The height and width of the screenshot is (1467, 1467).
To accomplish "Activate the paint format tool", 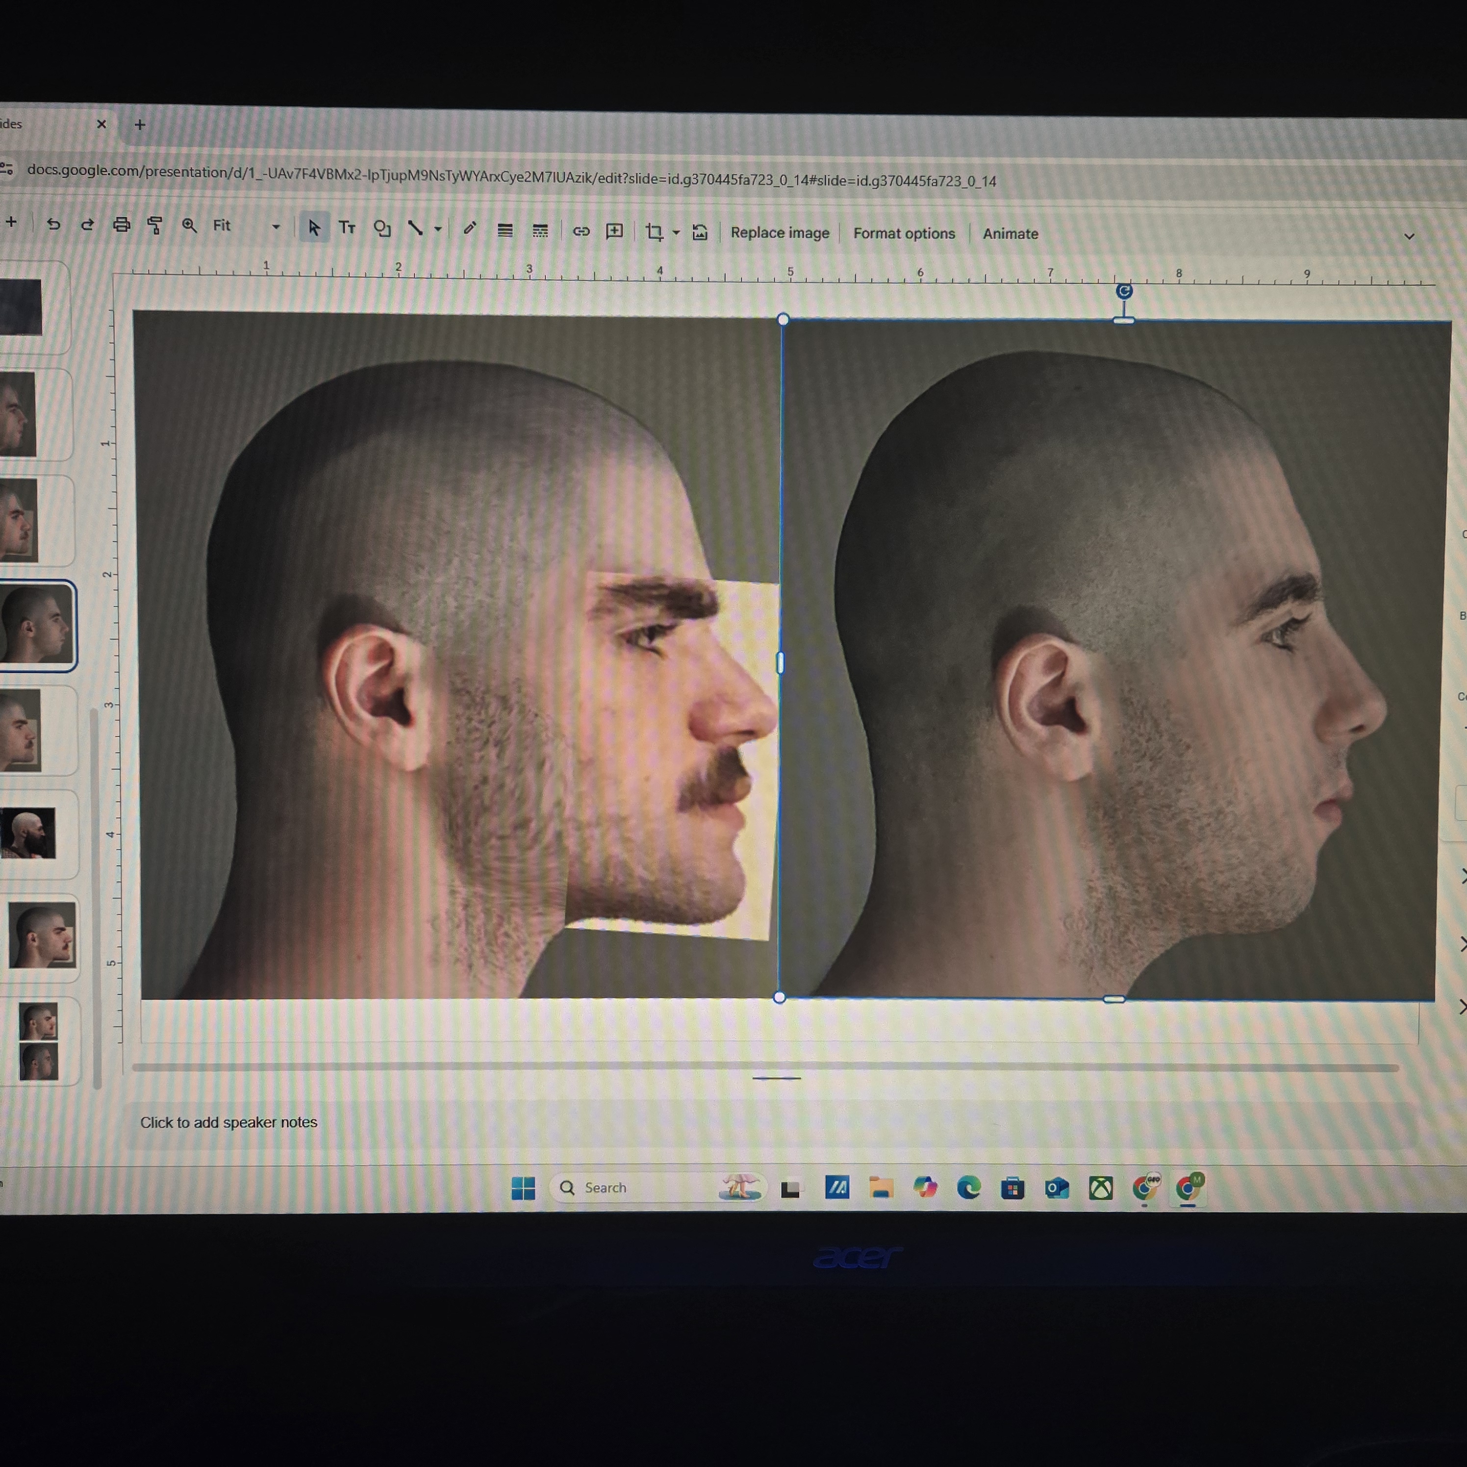I will coord(155,226).
